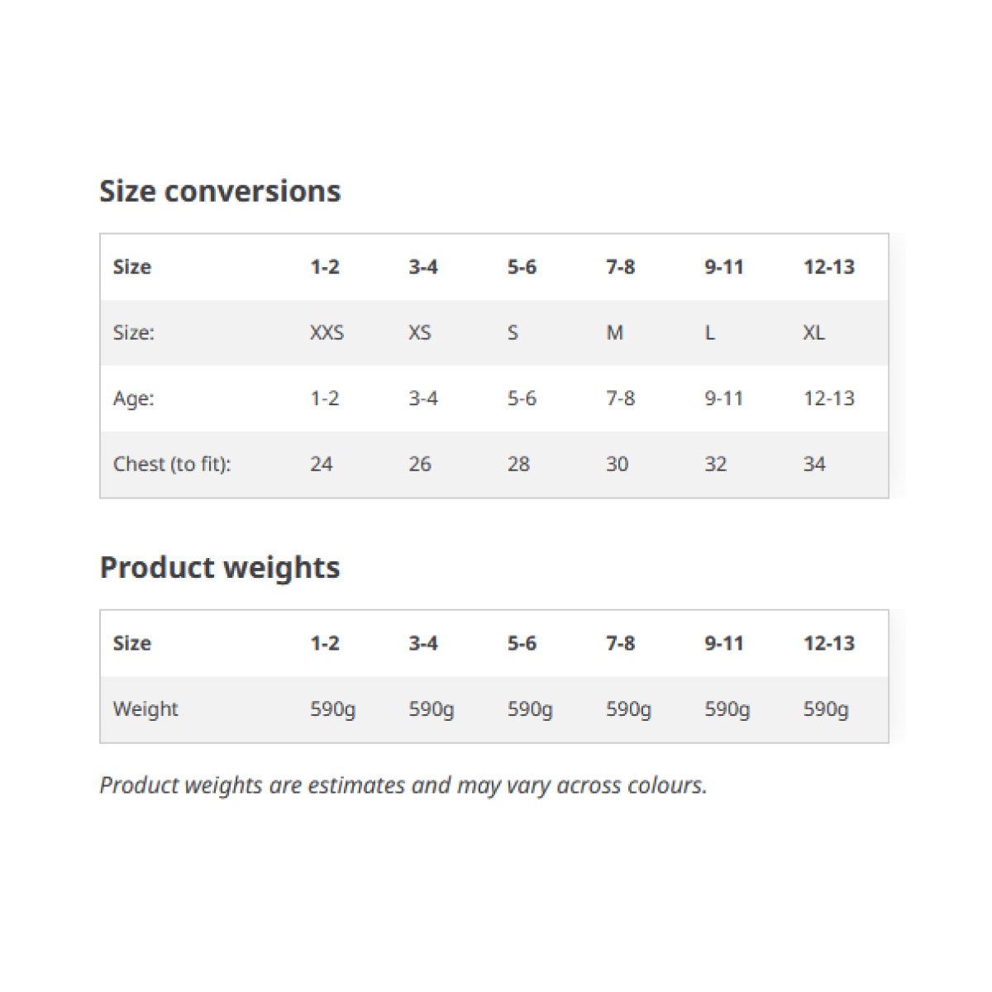Click the 9-11 header in Size conversions table
Image resolution: width=992 pixels, height=992 pixels.
coord(724,267)
